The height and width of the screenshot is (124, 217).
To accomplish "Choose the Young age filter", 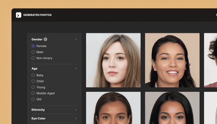I will click(x=33, y=87).
